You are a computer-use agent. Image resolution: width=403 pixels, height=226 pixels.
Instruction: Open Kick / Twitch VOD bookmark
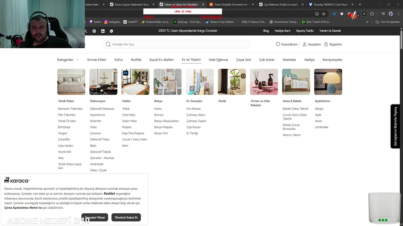[316, 22]
